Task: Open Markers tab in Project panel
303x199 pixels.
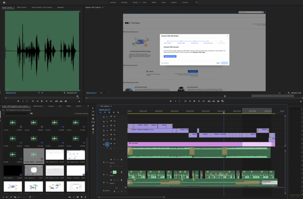Action: tap(79, 106)
